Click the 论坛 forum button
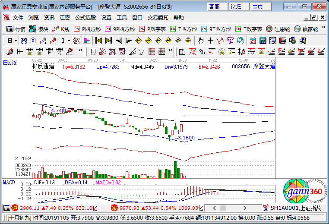This screenshot has height=224, width=329. point(239,7)
